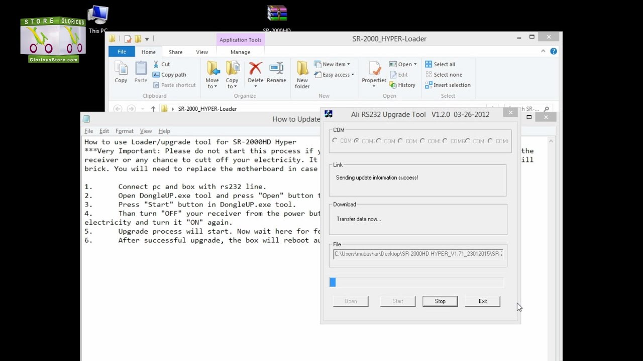Click Explorer search magnifier icon

547,109
